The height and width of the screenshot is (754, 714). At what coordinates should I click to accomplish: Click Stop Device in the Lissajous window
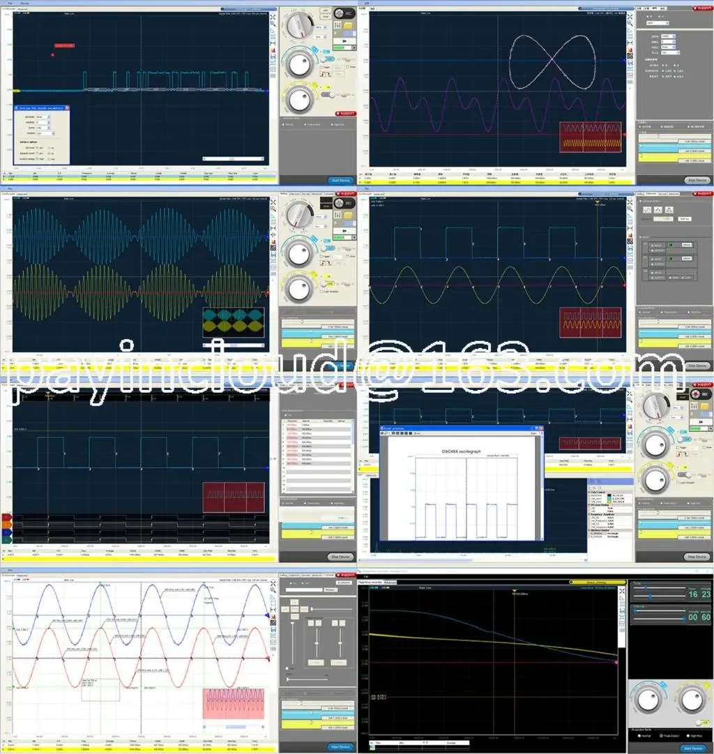tap(698, 181)
